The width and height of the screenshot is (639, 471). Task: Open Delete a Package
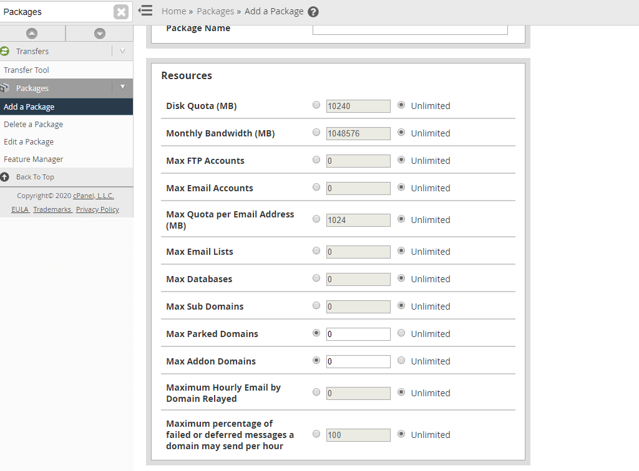click(x=34, y=124)
